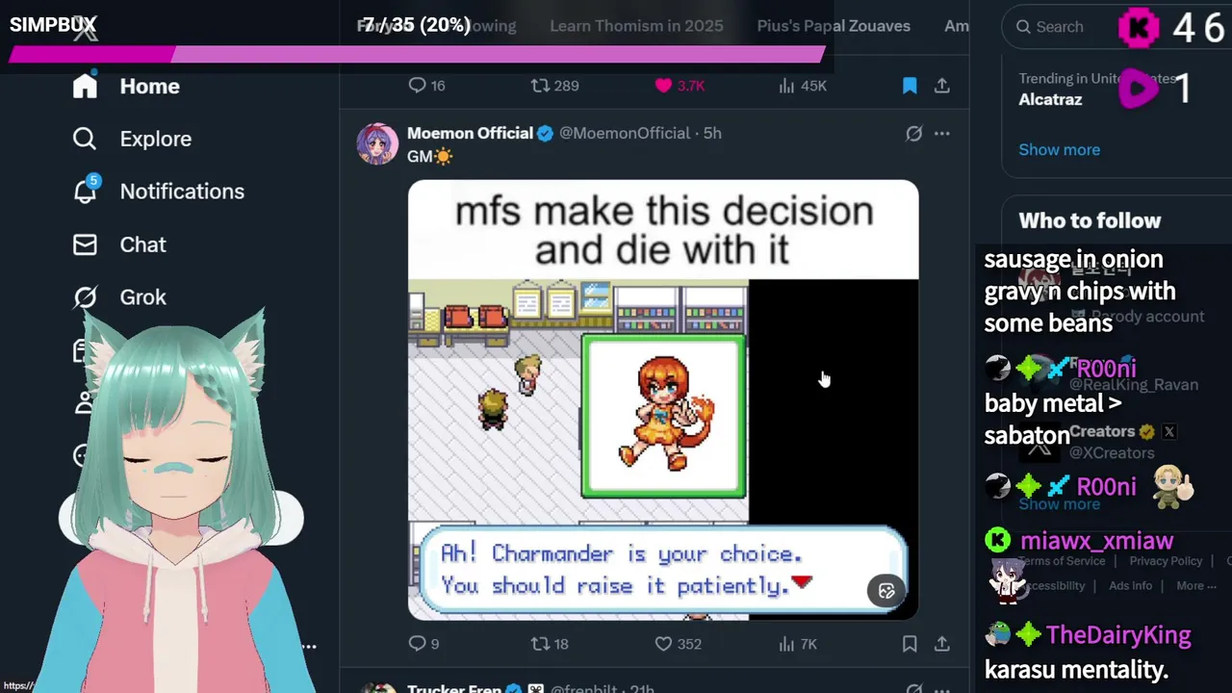
Task: Like the Moemon Official Charmander post
Action: (663, 643)
